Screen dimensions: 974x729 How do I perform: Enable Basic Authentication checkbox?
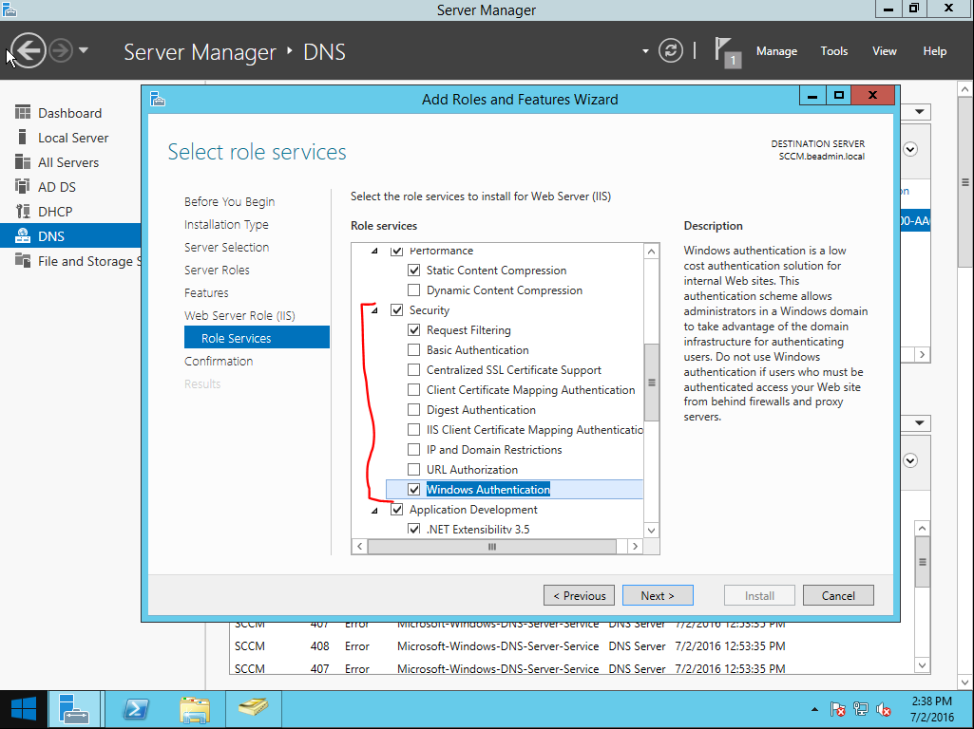[x=413, y=350]
